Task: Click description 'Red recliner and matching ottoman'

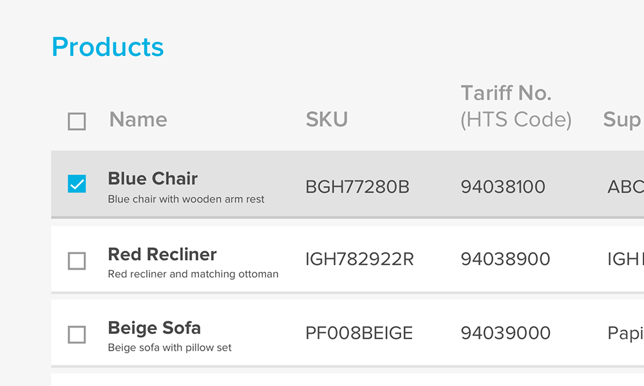Action: pos(193,274)
